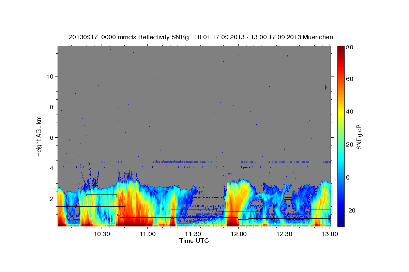
Task: Click the 10:30 time tick label
Action: tap(102, 234)
